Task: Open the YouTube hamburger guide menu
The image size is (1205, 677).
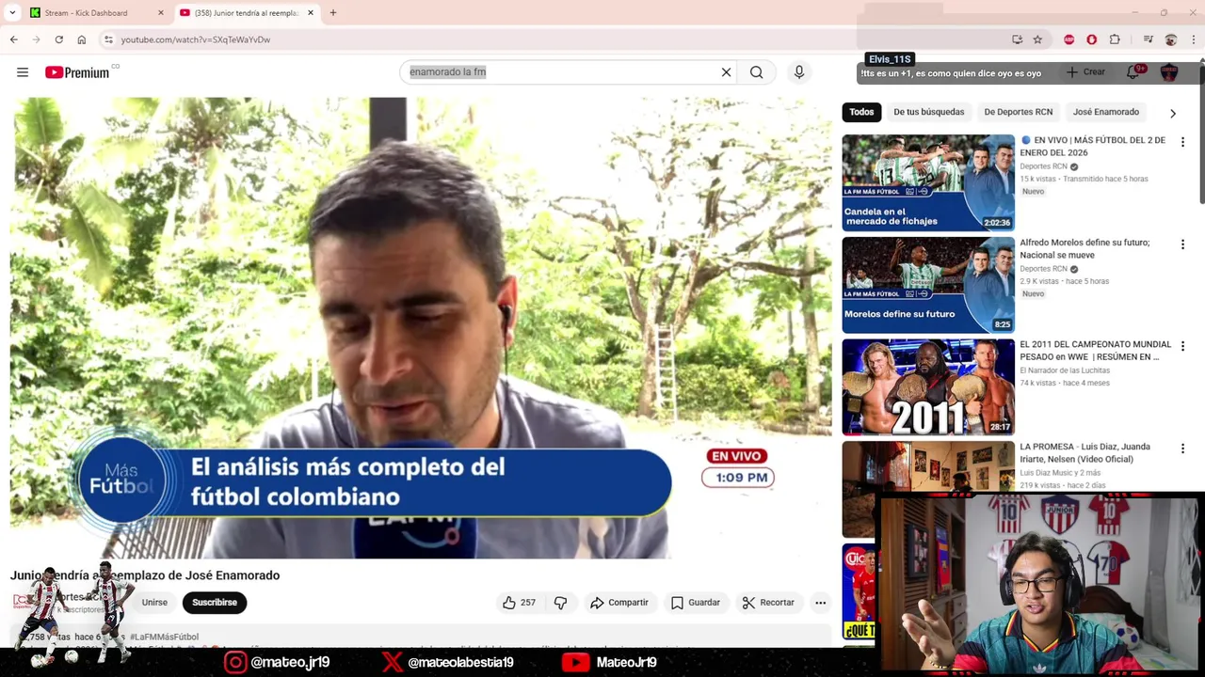Action: [x=23, y=72]
